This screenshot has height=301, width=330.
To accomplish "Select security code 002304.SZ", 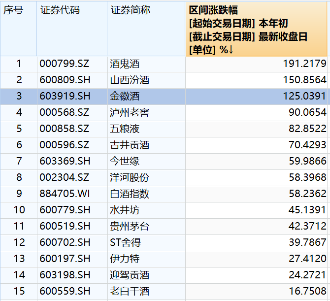I will 64,177.
